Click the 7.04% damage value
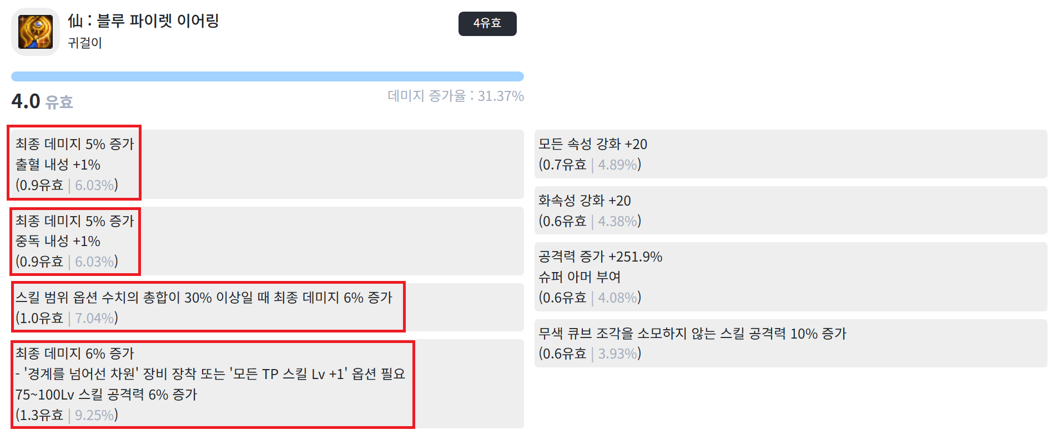This screenshot has width=1058, height=435. coord(94,318)
